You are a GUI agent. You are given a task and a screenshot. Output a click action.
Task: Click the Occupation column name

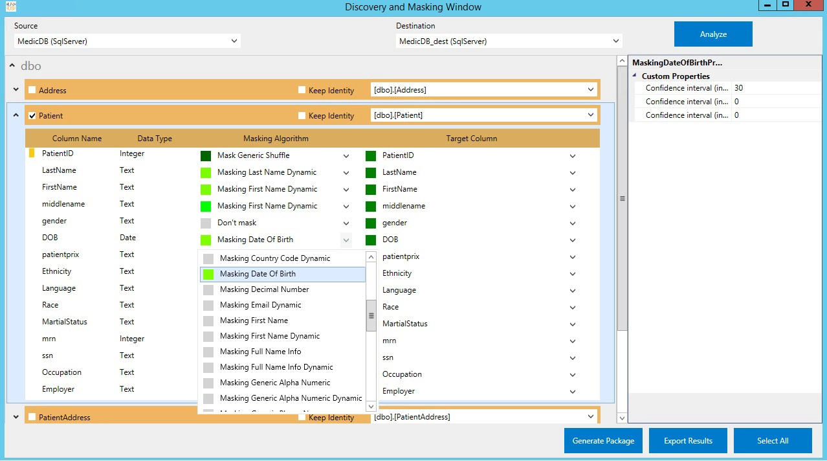(x=61, y=372)
